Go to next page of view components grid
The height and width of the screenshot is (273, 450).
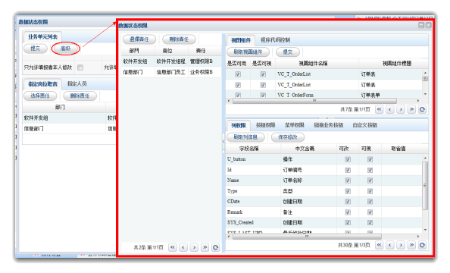tap(401, 109)
